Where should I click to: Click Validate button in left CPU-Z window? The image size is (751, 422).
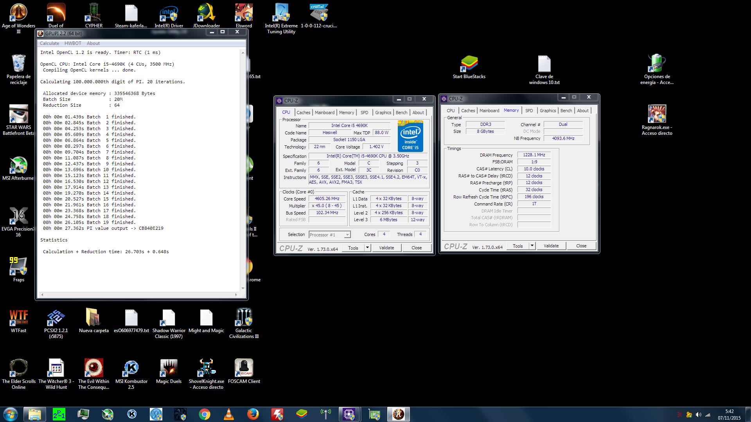(386, 248)
